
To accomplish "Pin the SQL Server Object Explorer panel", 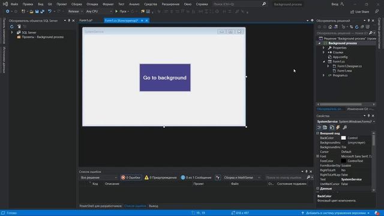I will (69, 20).
